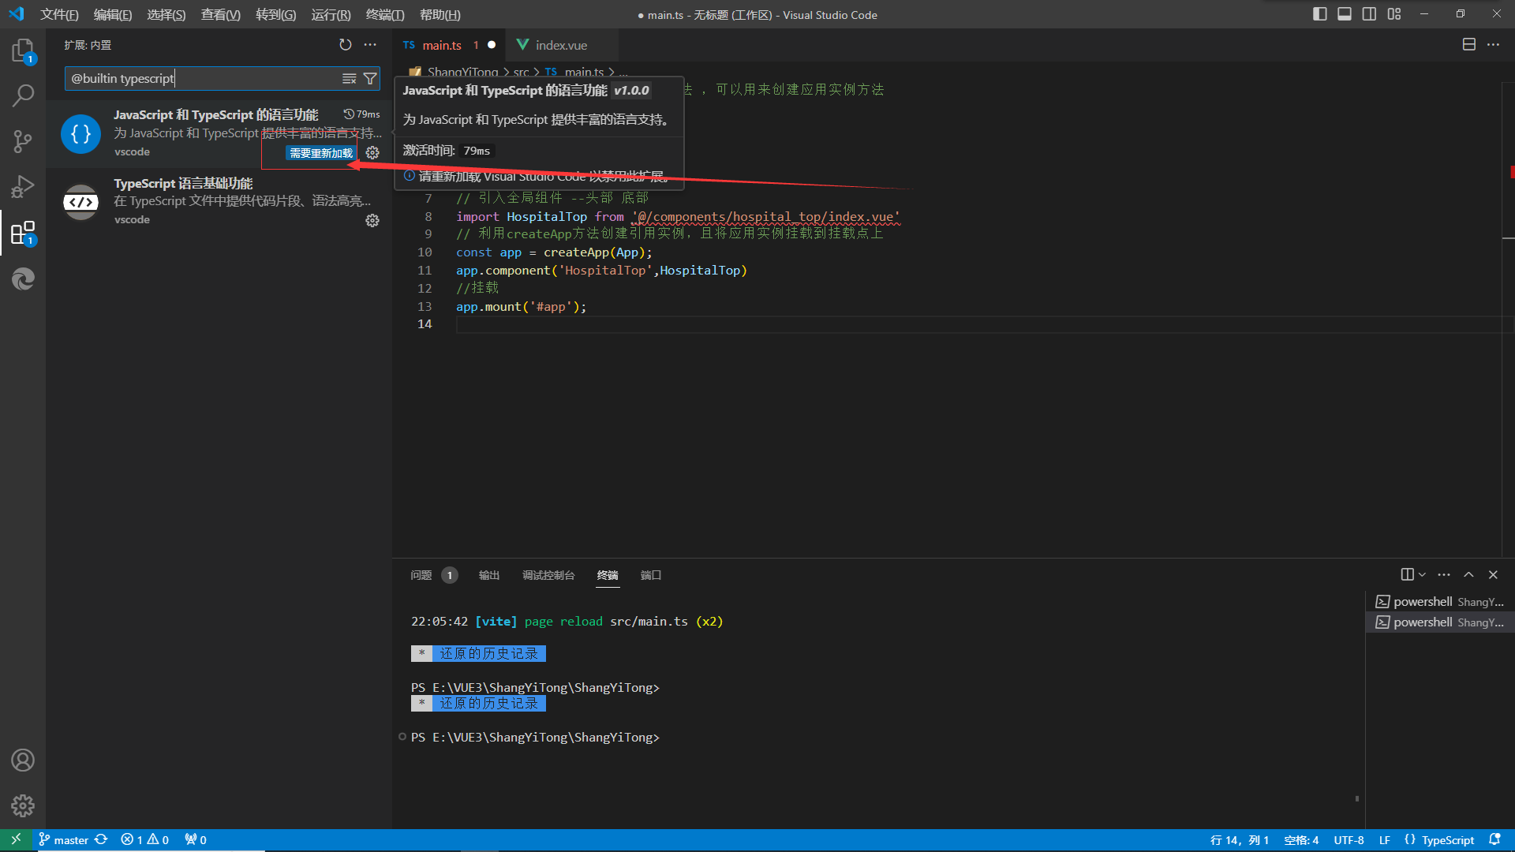Switch to the 问题 panel tab
The height and width of the screenshot is (852, 1515).
pyautogui.click(x=421, y=575)
